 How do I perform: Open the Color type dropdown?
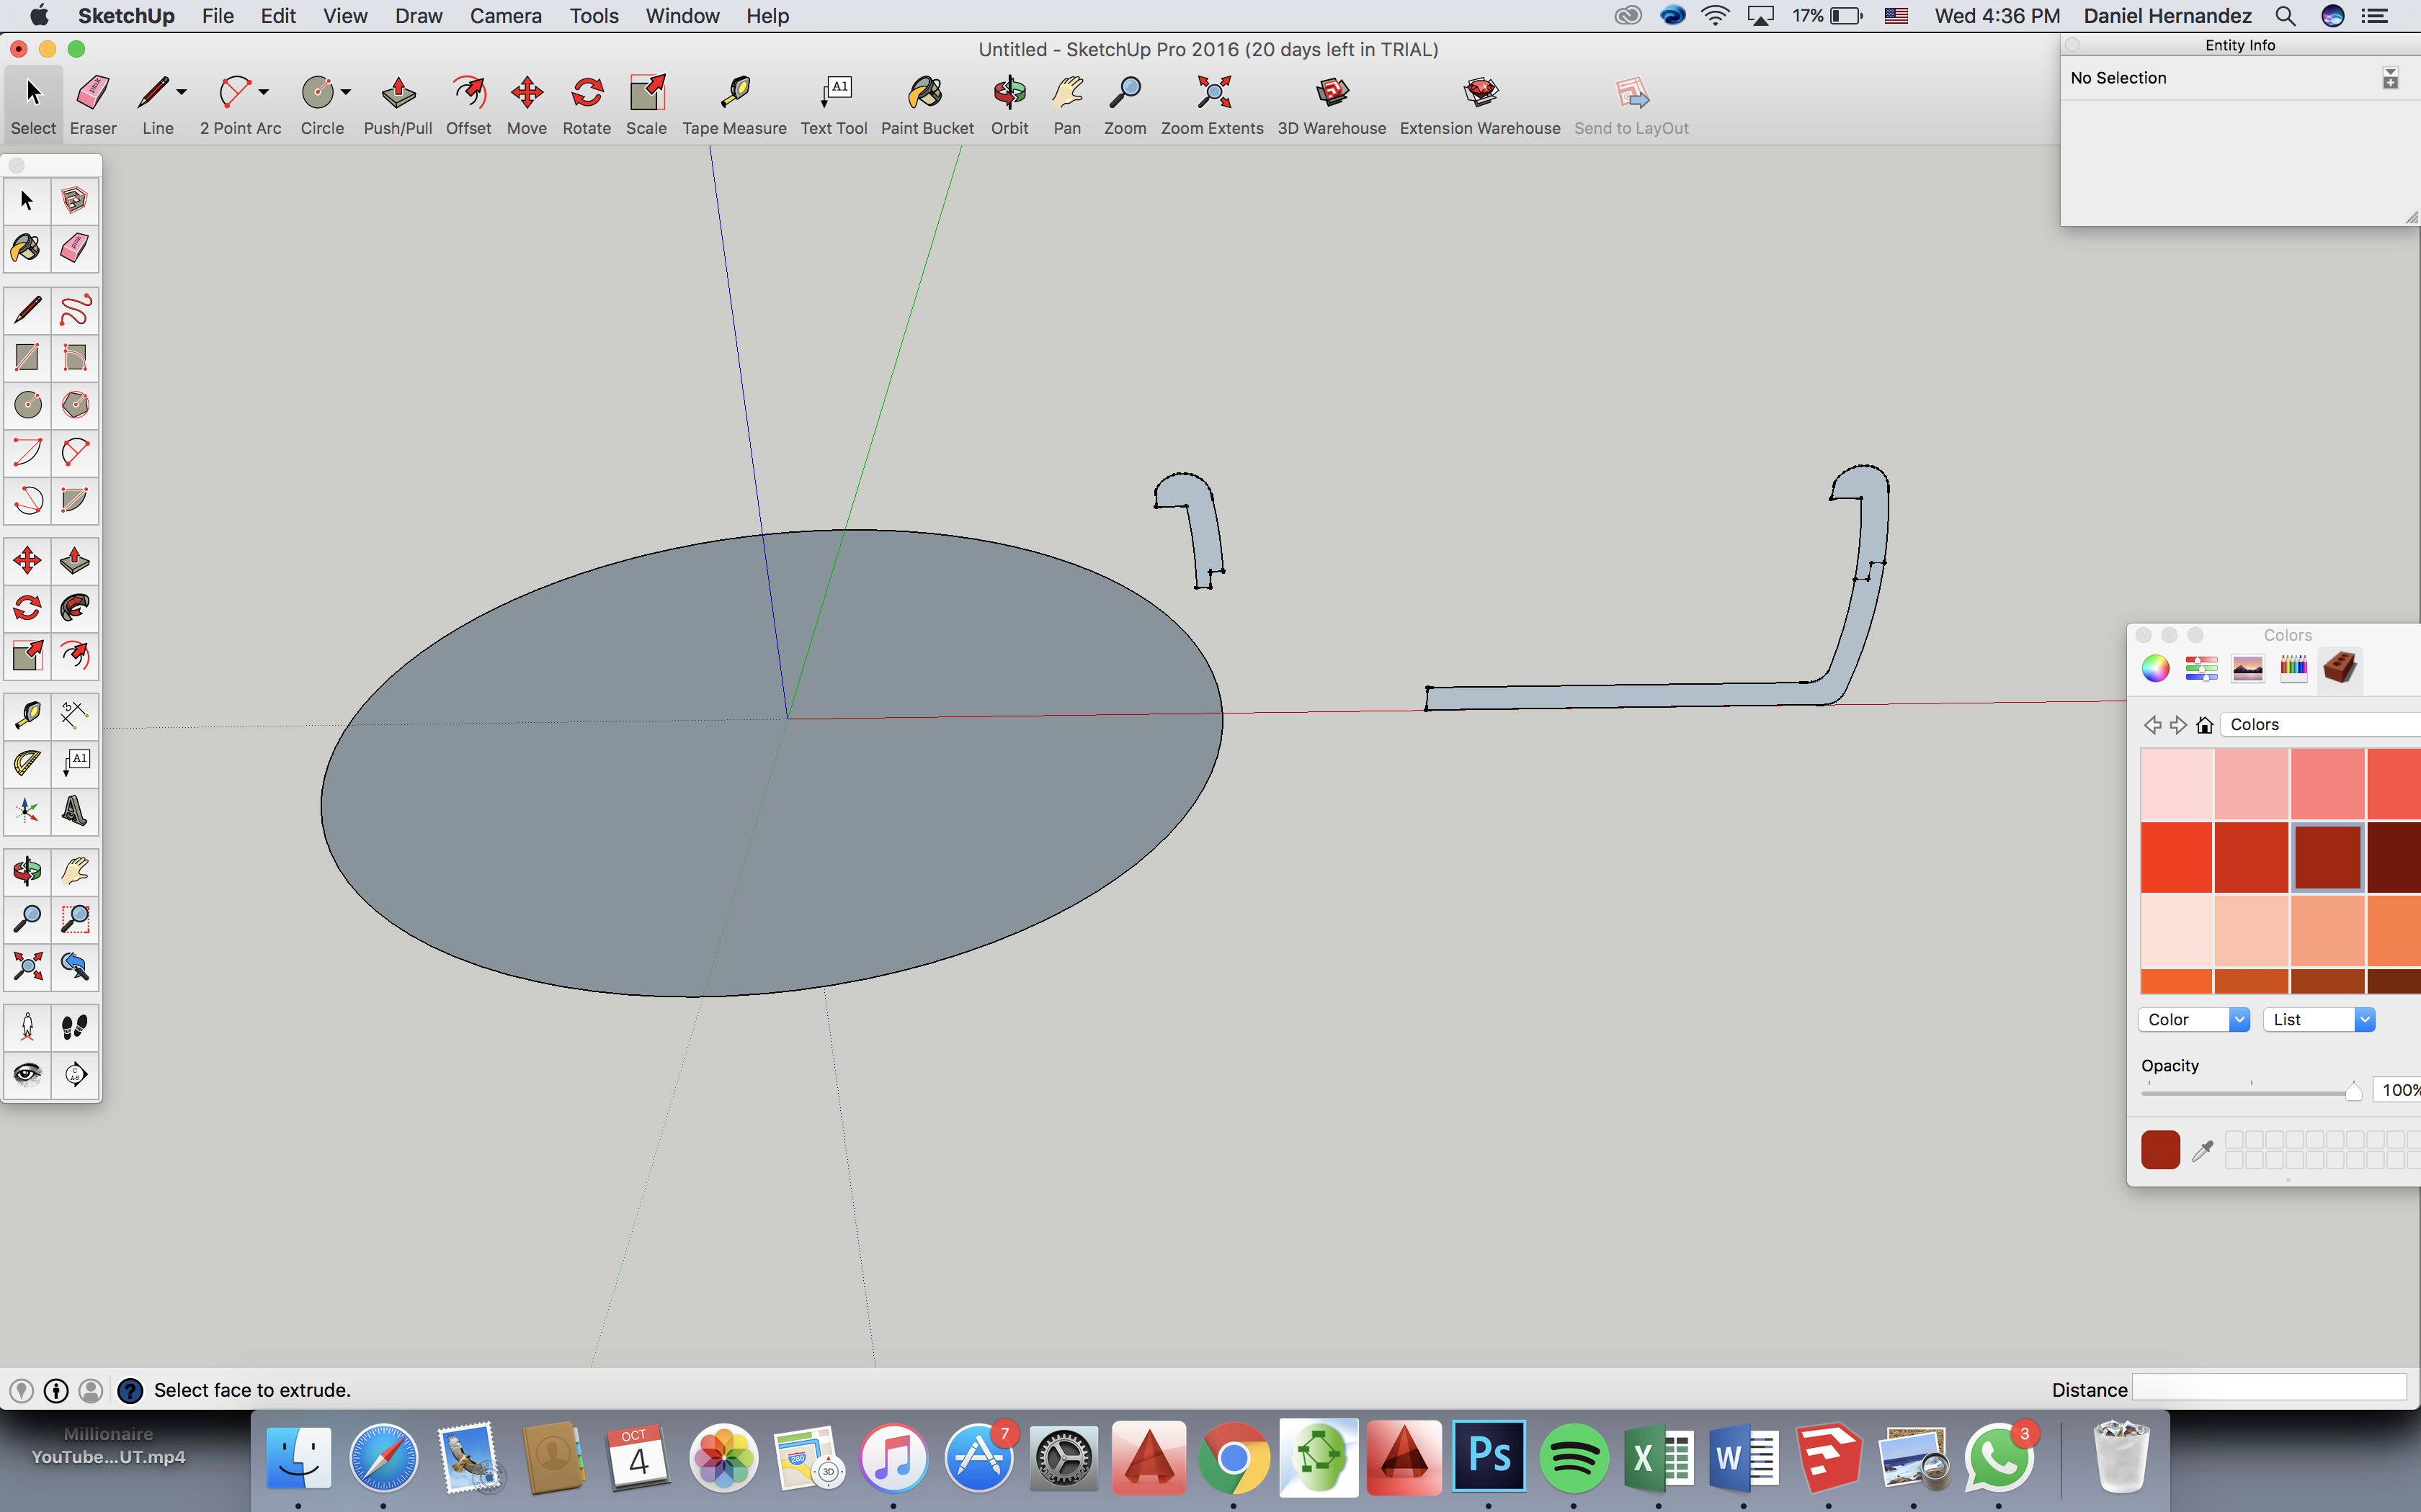click(2195, 1019)
